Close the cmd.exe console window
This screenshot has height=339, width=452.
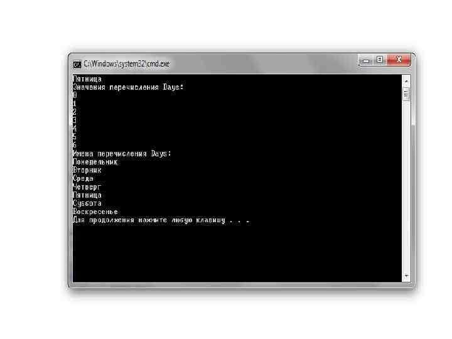coord(399,60)
